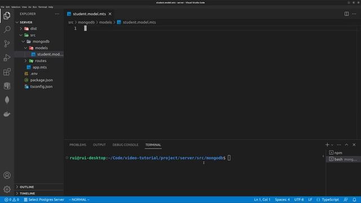Change indentation via Spaces: 4

click(282, 200)
